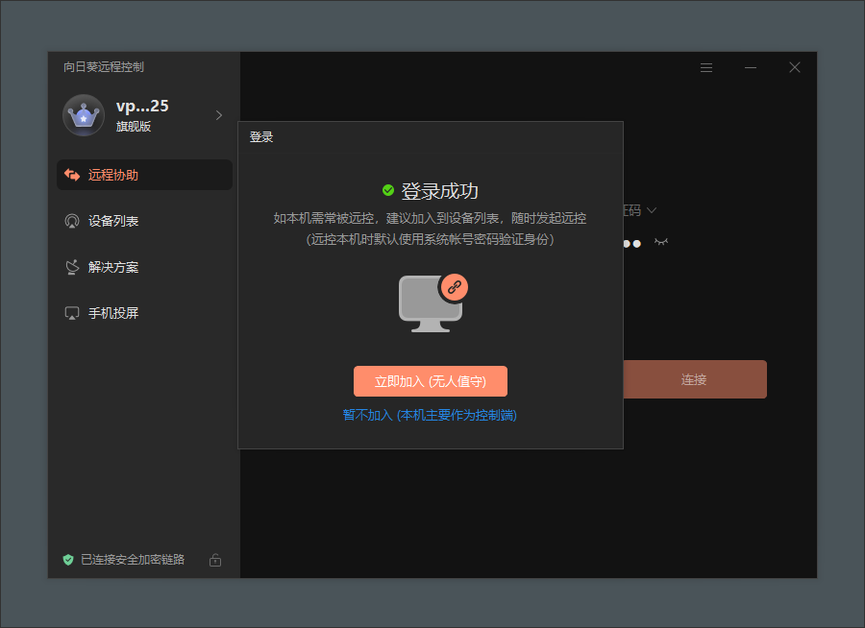Minimize the 向日葵 window
Screen dimensions: 865x628
pos(751,67)
